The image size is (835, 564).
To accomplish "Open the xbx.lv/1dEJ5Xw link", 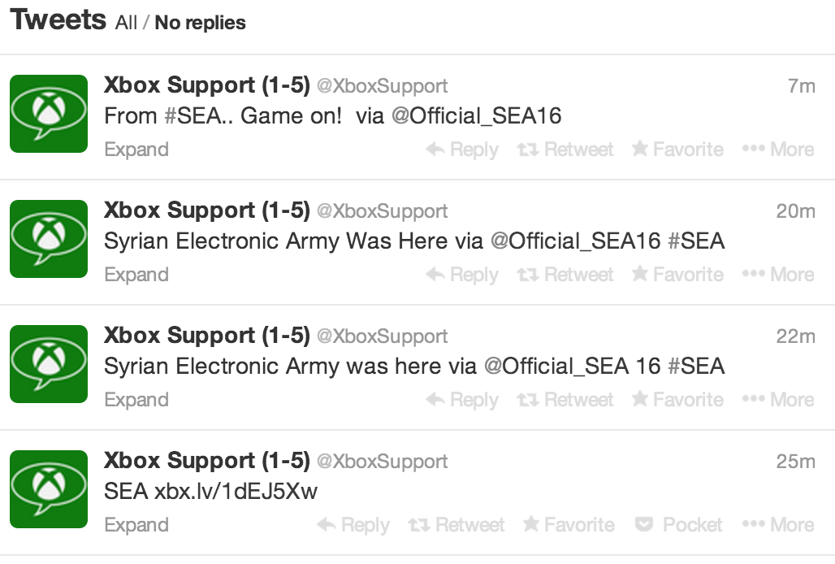I will [236, 492].
